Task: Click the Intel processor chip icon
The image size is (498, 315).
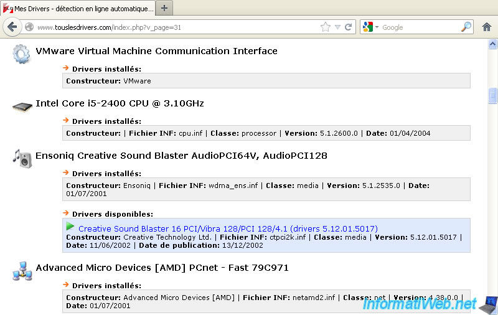Action: coord(22,107)
